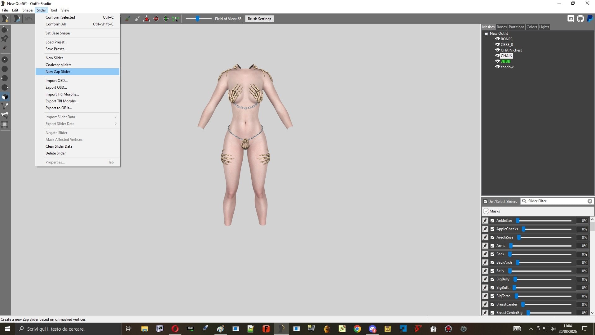
Task: Toggle visibility of the CHAIN.chest mesh
Action: pyautogui.click(x=497, y=50)
